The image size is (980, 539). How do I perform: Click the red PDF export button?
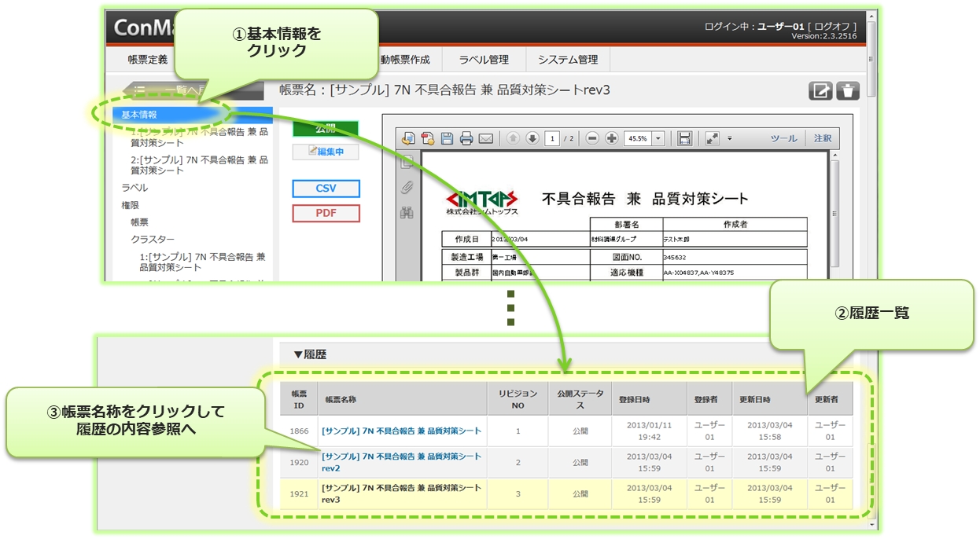326,213
